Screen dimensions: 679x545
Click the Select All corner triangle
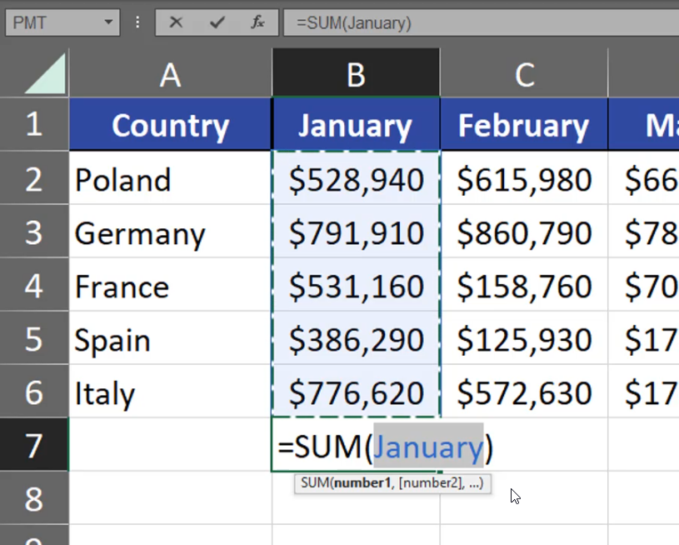(x=46, y=74)
